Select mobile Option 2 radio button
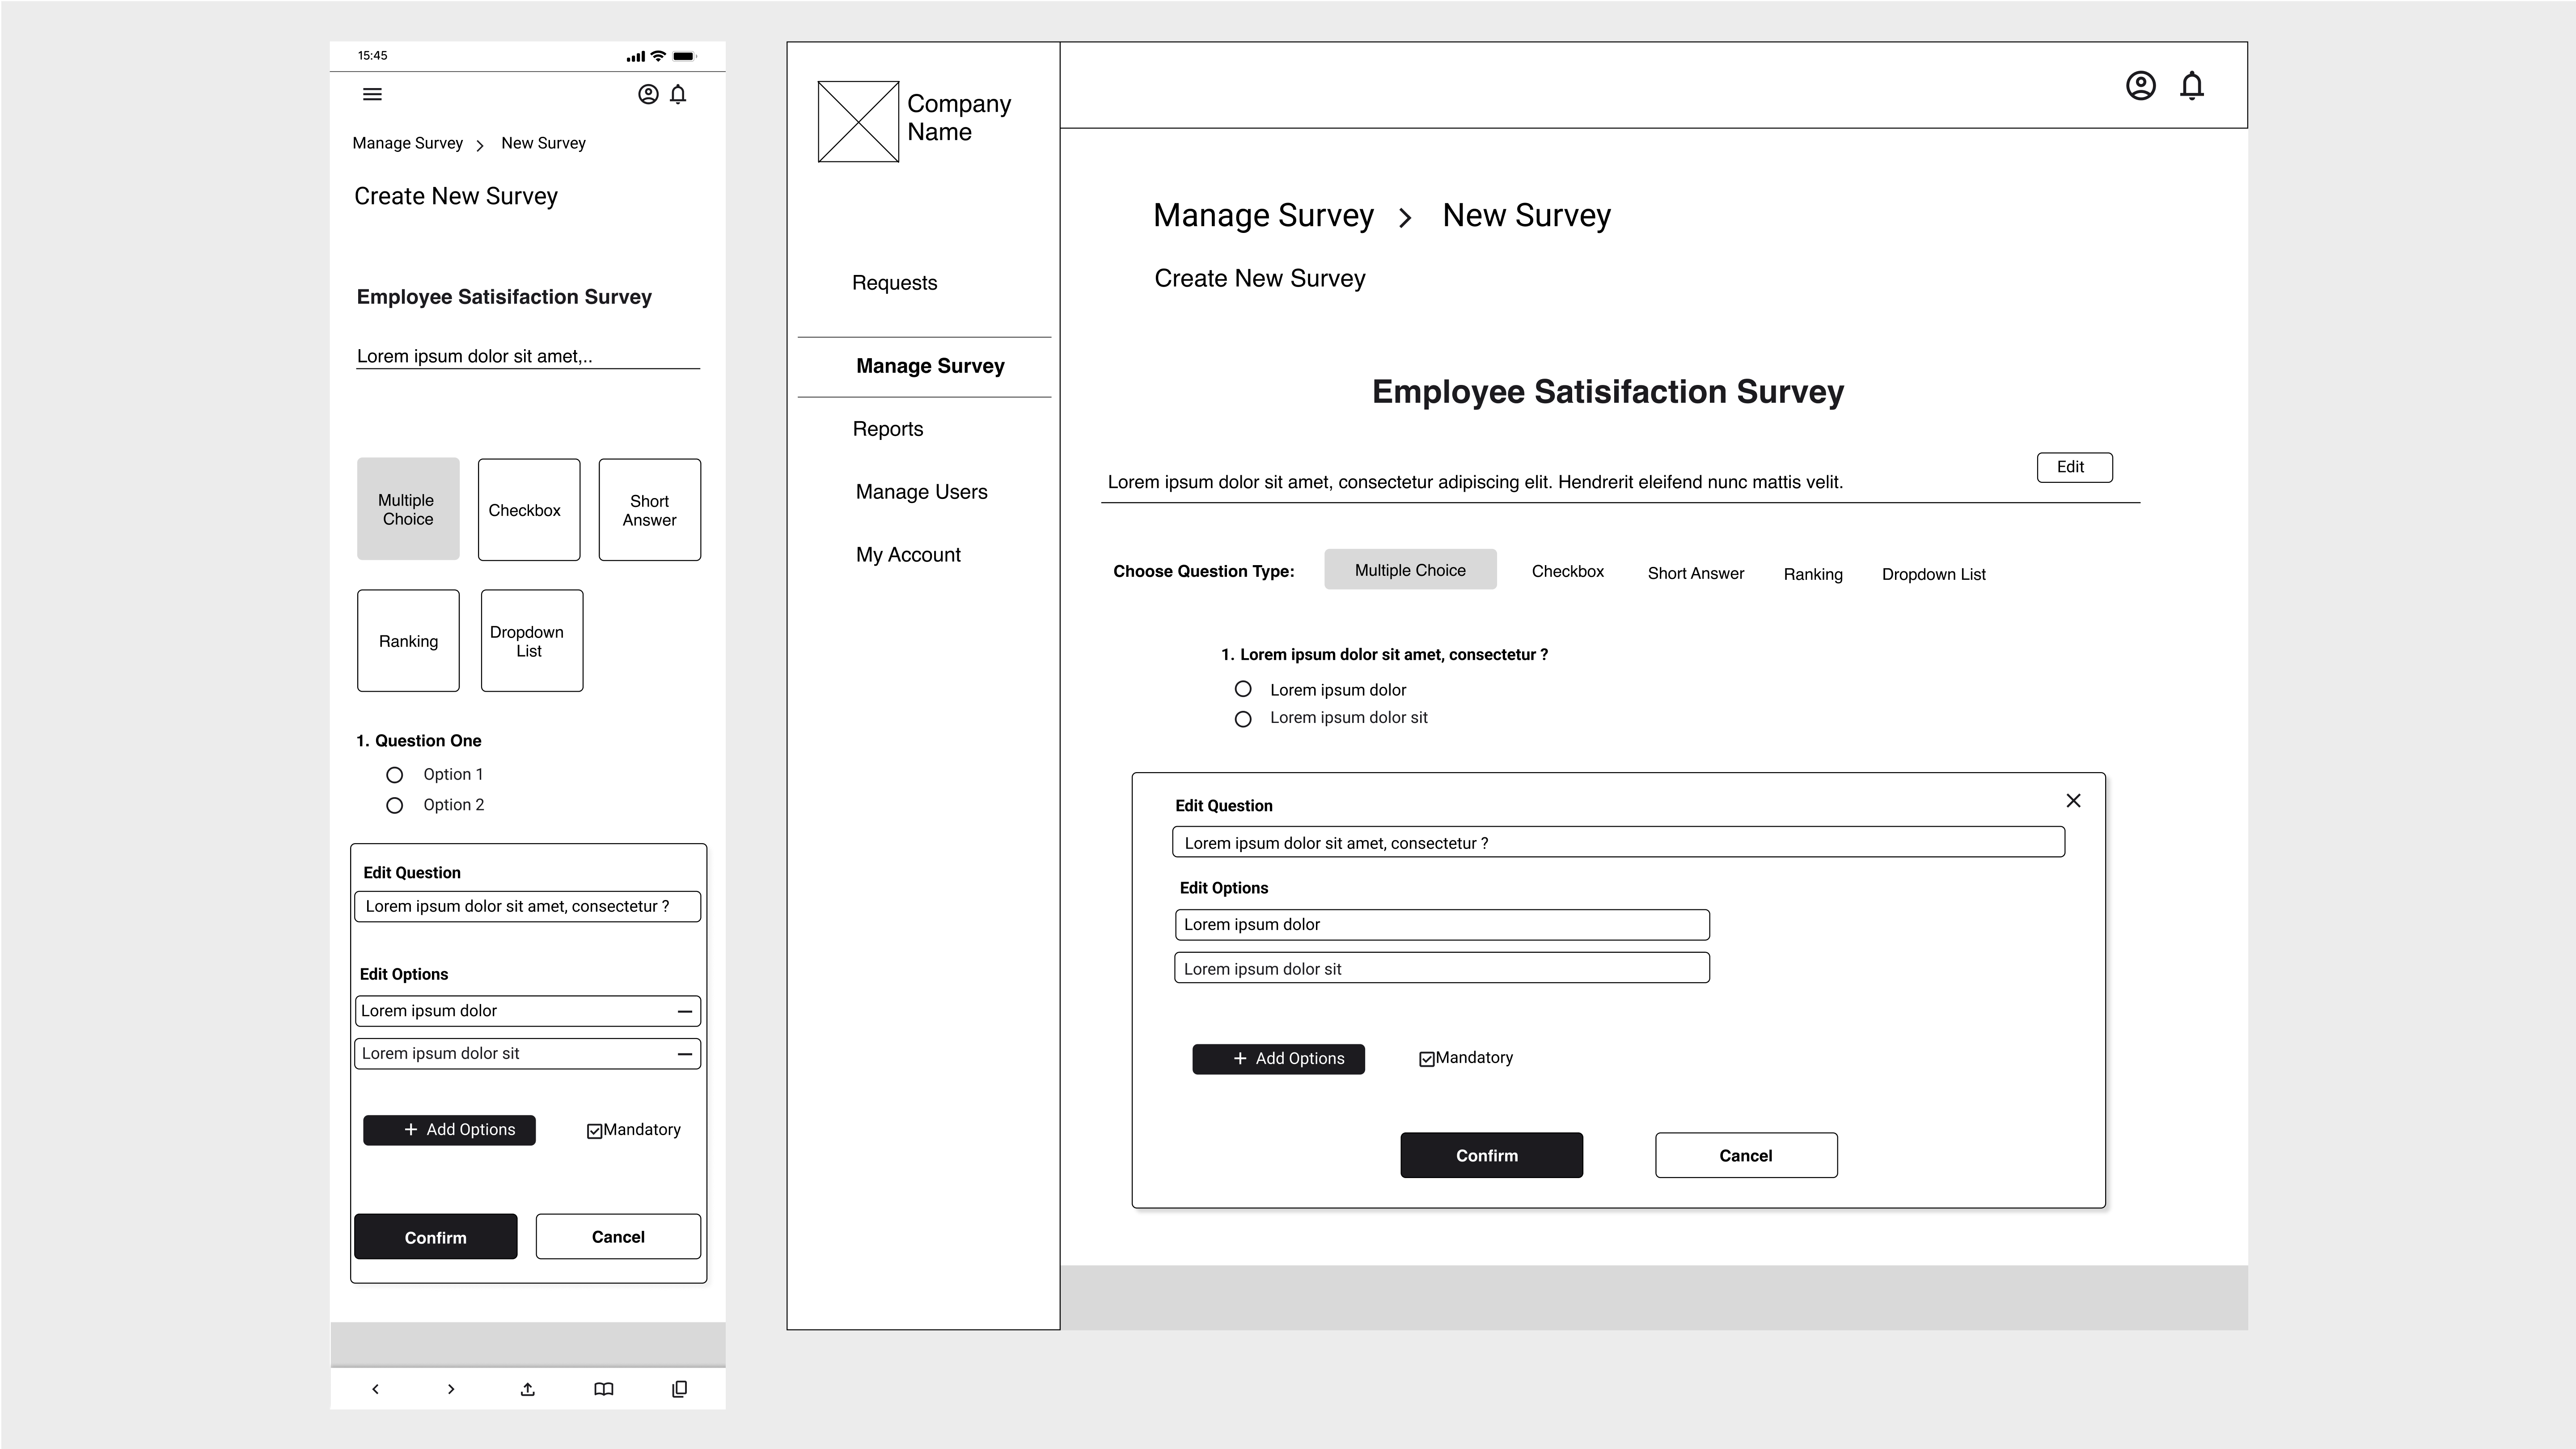The image size is (2576, 1449). [x=395, y=805]
